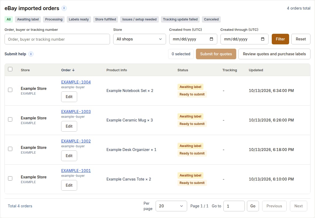Focus the Created from date field
315x218 pixels.
pos(193,39)
